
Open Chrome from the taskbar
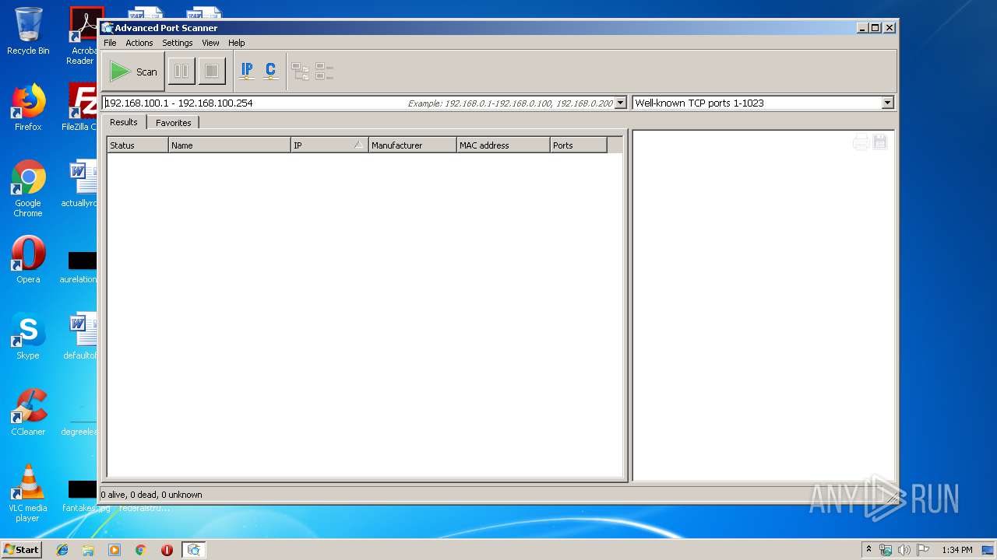coord(140,550)
